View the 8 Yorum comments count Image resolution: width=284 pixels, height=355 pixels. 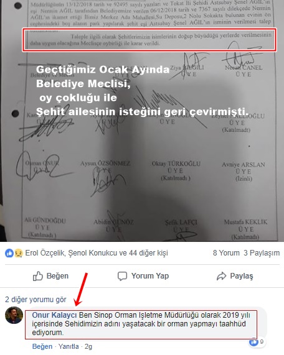[226, 253]
